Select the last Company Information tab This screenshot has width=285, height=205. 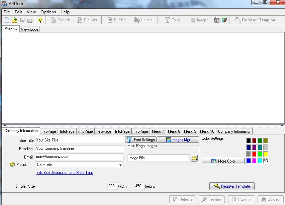[234, 131]
